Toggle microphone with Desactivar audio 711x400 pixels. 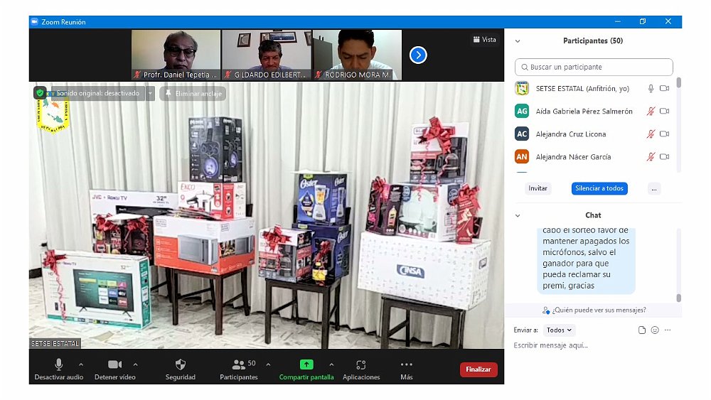tap(59, 364)
